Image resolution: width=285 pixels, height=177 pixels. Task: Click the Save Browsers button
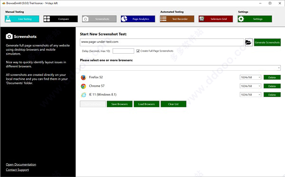point(120,104)
